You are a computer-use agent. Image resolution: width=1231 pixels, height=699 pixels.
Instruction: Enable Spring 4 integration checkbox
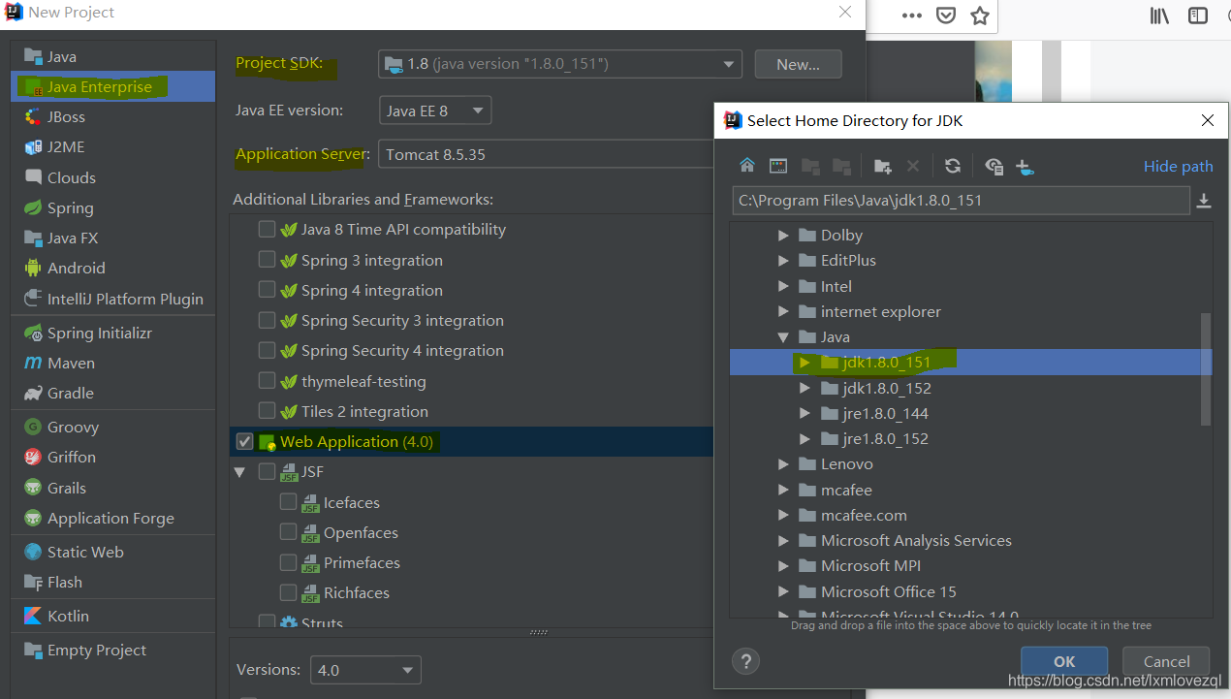click(x=267, y=290)
